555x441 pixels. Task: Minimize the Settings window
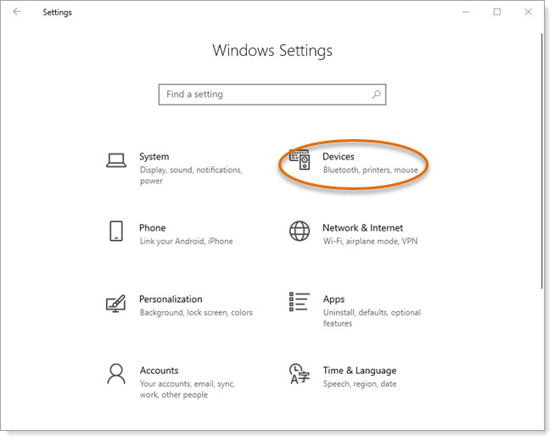pos(466,12)
